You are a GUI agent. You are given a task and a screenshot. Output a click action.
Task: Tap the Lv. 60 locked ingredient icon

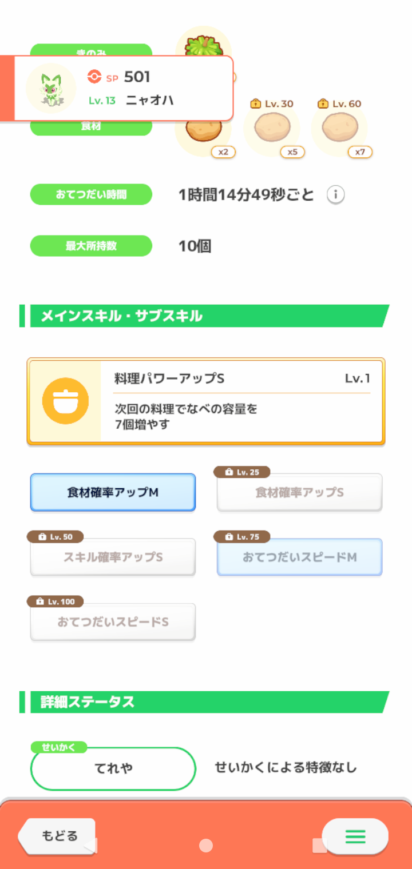[339, 127]
